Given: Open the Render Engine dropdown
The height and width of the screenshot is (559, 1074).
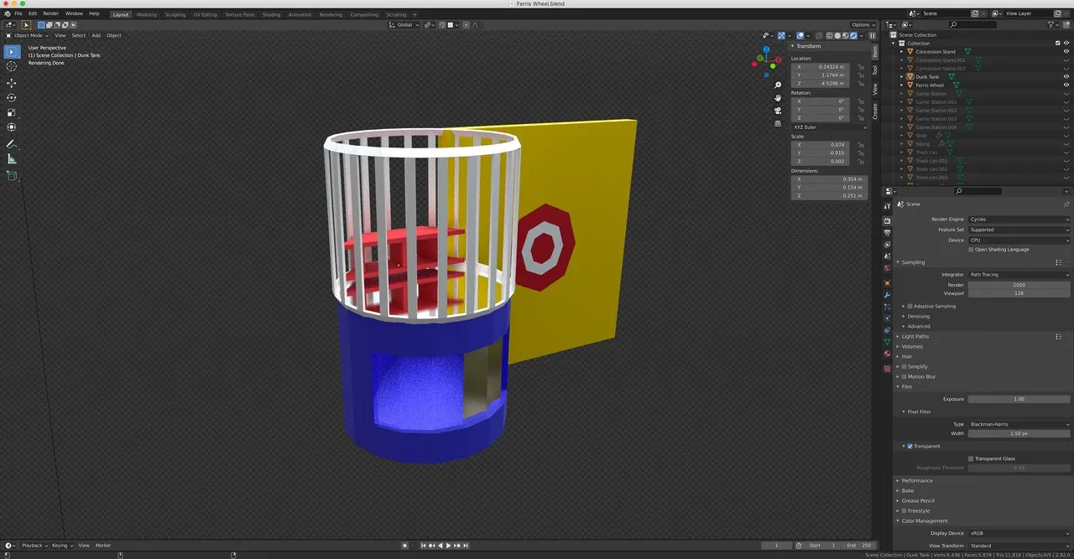Looking at the screenshot, I should click(1019, 220).
